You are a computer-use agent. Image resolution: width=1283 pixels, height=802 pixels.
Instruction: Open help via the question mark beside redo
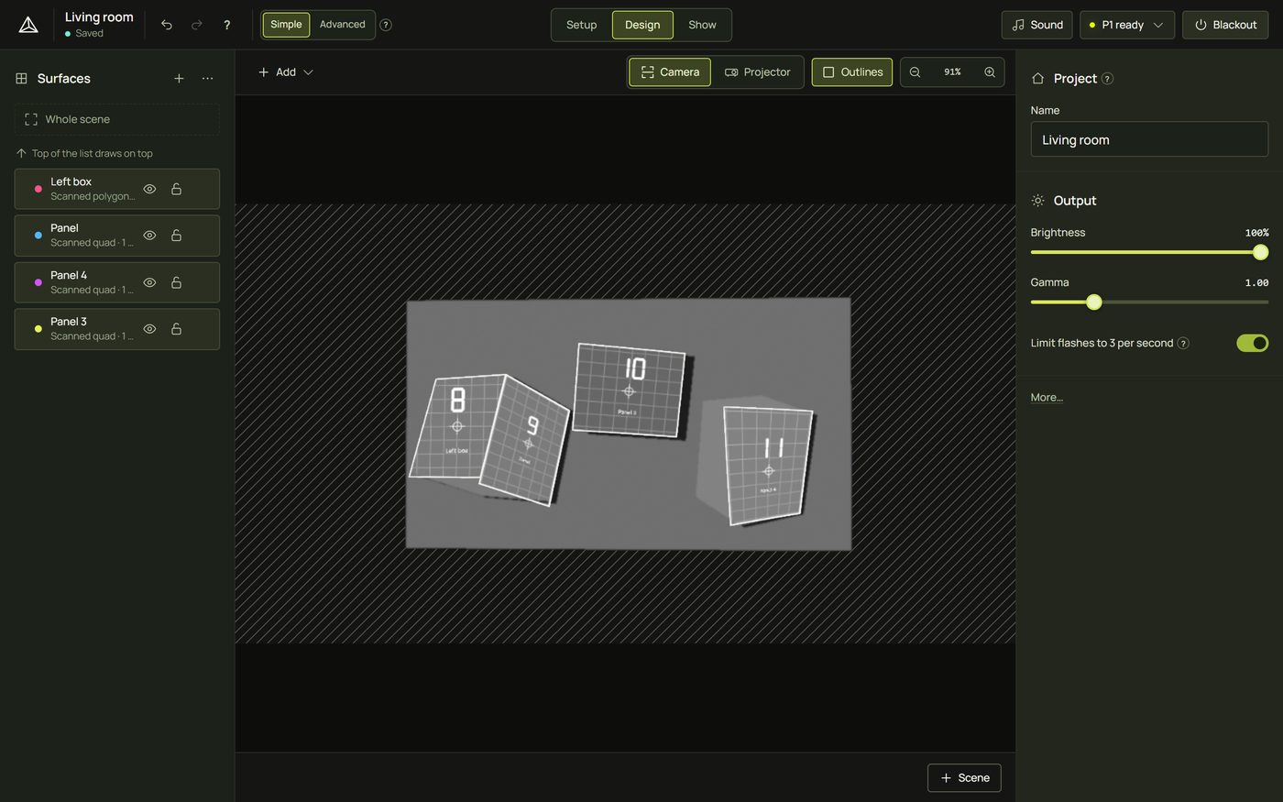pyautogui.click(x=227, y=25)
